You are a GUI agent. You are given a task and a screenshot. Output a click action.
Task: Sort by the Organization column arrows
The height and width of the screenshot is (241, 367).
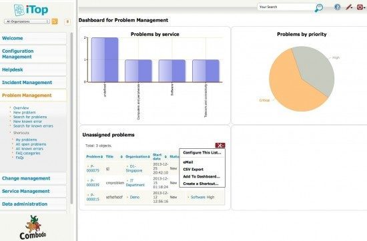pyautogui.click(x=149, y=157)
